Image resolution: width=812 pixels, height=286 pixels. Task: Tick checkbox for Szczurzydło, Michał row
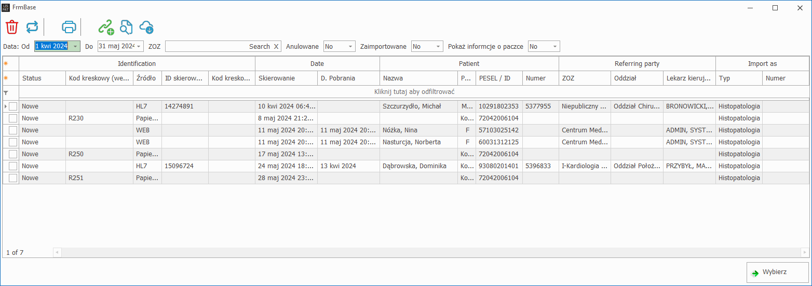(x=13, y=106)
